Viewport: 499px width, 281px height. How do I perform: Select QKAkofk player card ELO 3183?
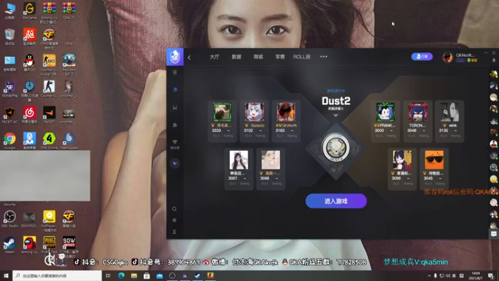286,121
